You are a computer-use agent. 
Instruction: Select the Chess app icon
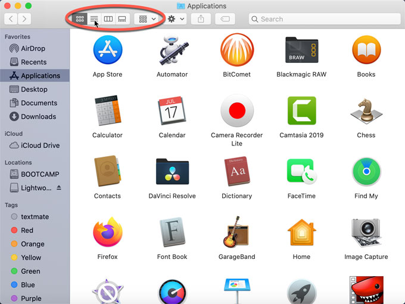(x=366, y=111)
